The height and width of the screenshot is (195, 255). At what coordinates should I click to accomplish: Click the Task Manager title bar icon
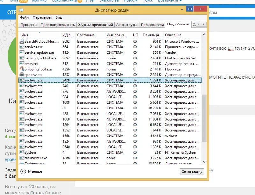click(21, 10)
